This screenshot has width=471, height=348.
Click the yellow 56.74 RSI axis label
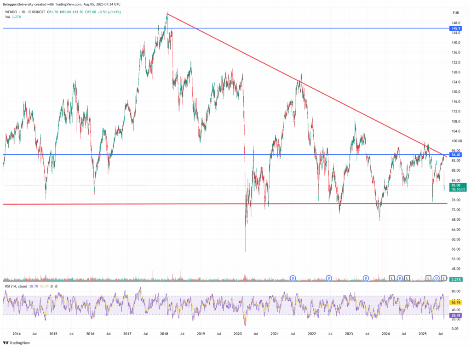pos(456,303)
